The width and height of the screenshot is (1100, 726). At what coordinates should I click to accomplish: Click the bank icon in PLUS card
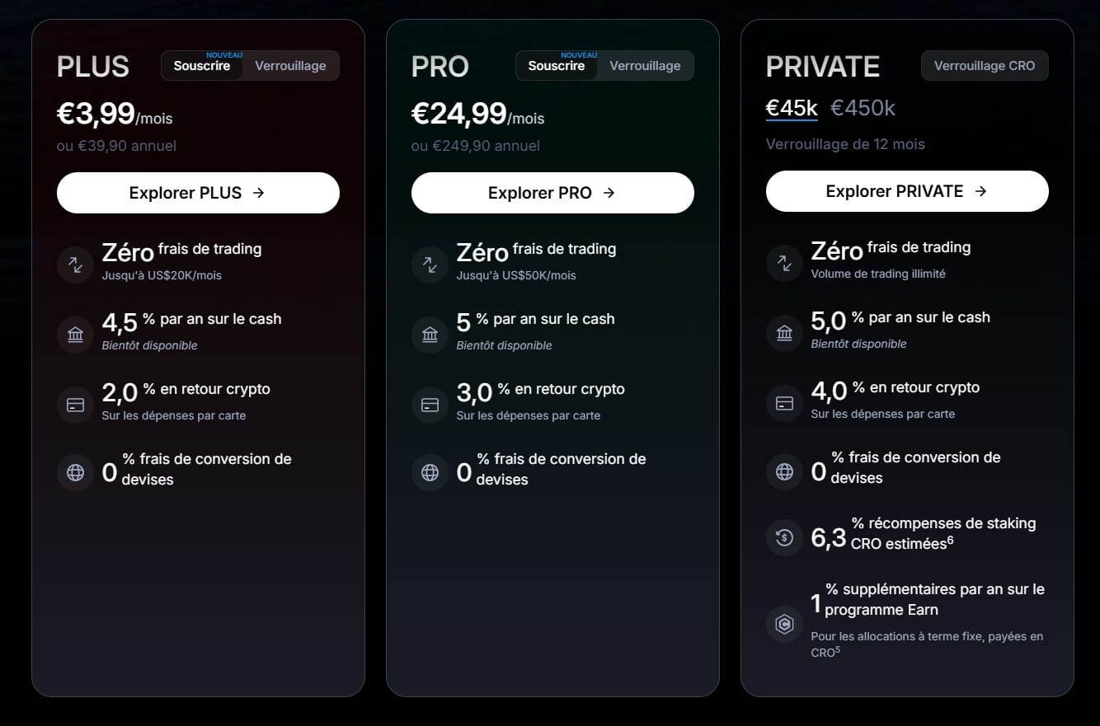75,335
